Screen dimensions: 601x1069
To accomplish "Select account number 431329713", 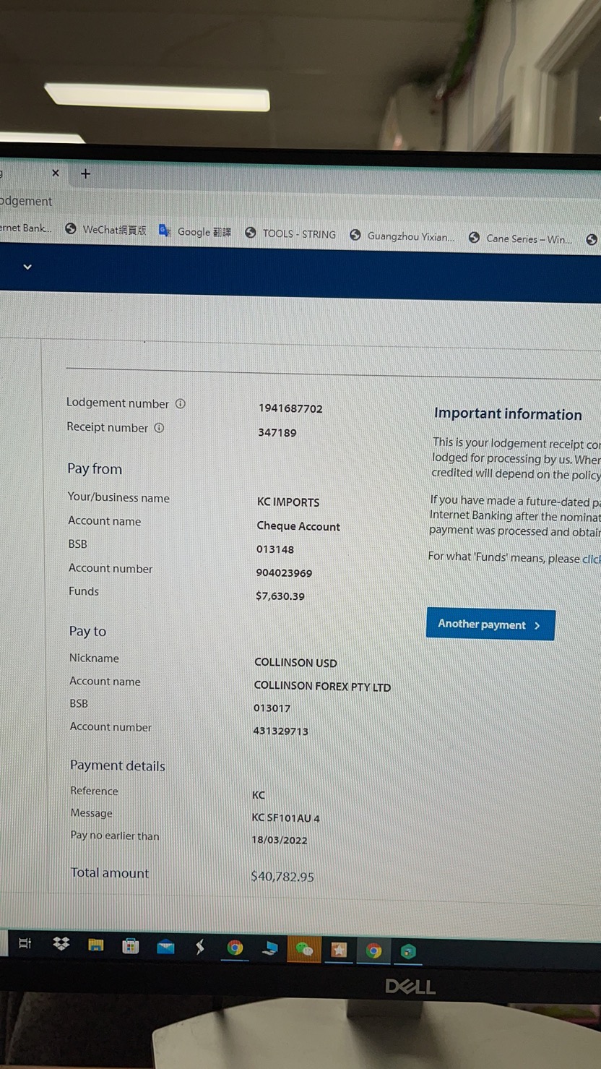I will click(x=281, y=731).
